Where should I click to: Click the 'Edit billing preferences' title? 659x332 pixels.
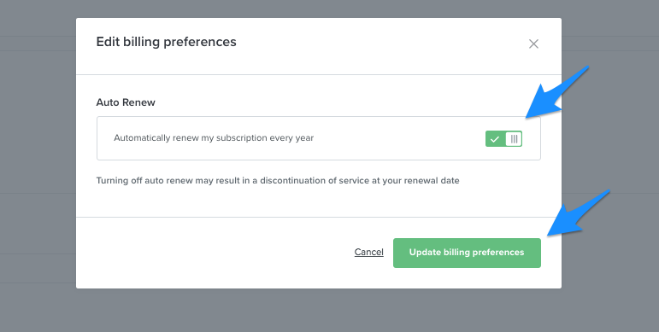(166, 42)
